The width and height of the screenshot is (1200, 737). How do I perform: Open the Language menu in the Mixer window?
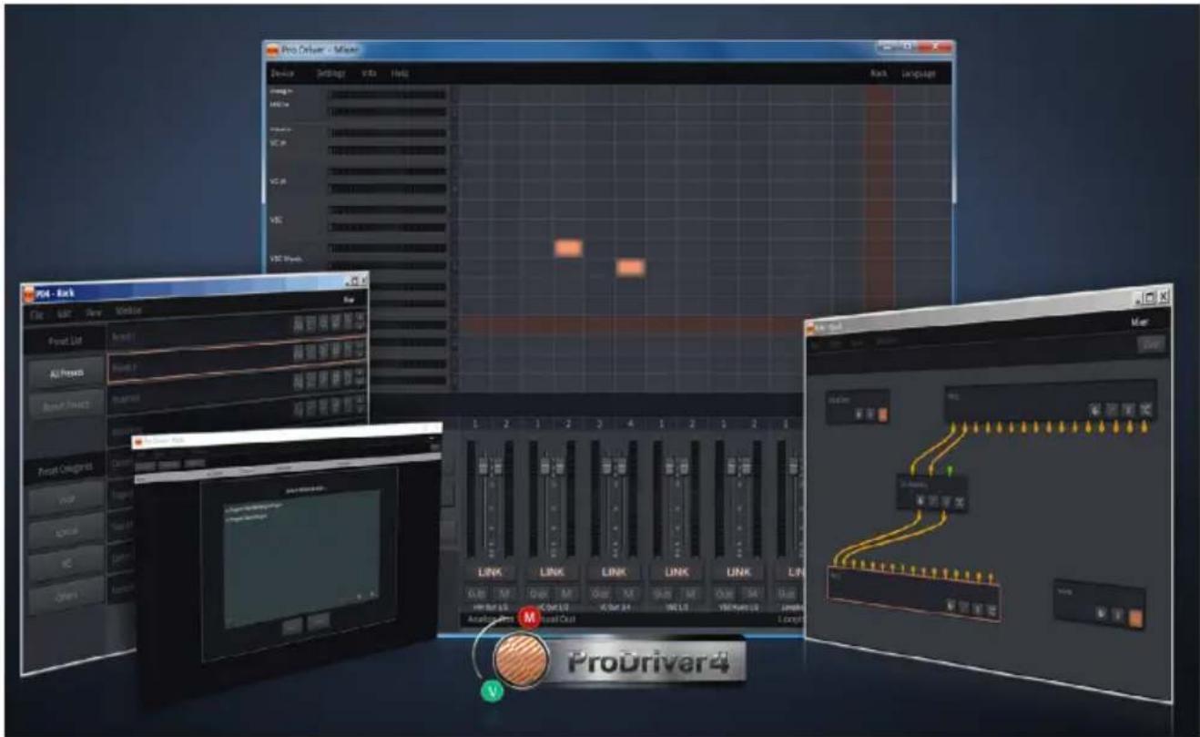[x=919, y=73]
